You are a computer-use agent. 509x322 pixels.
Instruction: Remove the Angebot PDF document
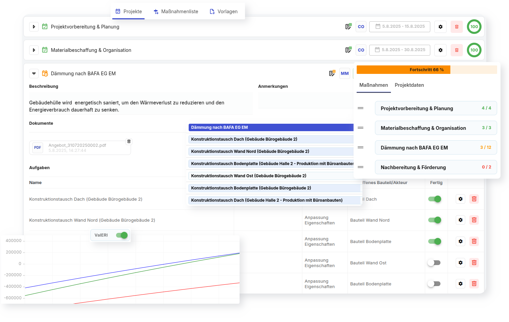tap(129, 141)
